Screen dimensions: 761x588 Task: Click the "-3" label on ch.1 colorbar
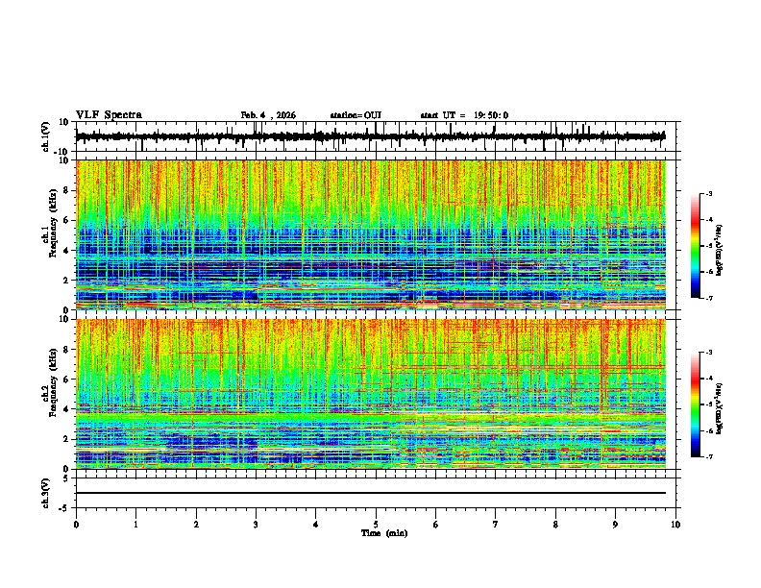pyautogui.click(x=709, y=194)
